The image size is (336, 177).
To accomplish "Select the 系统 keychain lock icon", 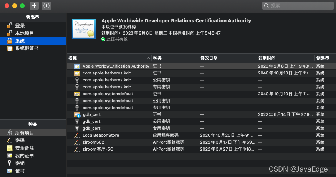I will (x=10, y=41).
